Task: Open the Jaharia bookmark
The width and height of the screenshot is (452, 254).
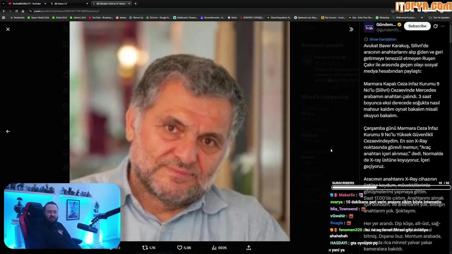Action: (121, 18)
